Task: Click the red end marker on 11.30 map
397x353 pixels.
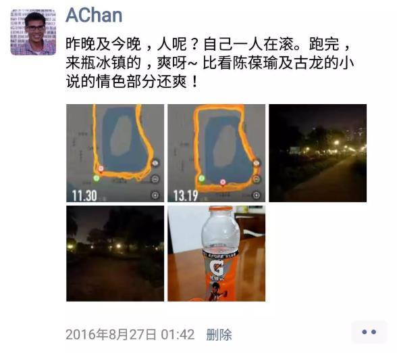Action: point(101,168)
